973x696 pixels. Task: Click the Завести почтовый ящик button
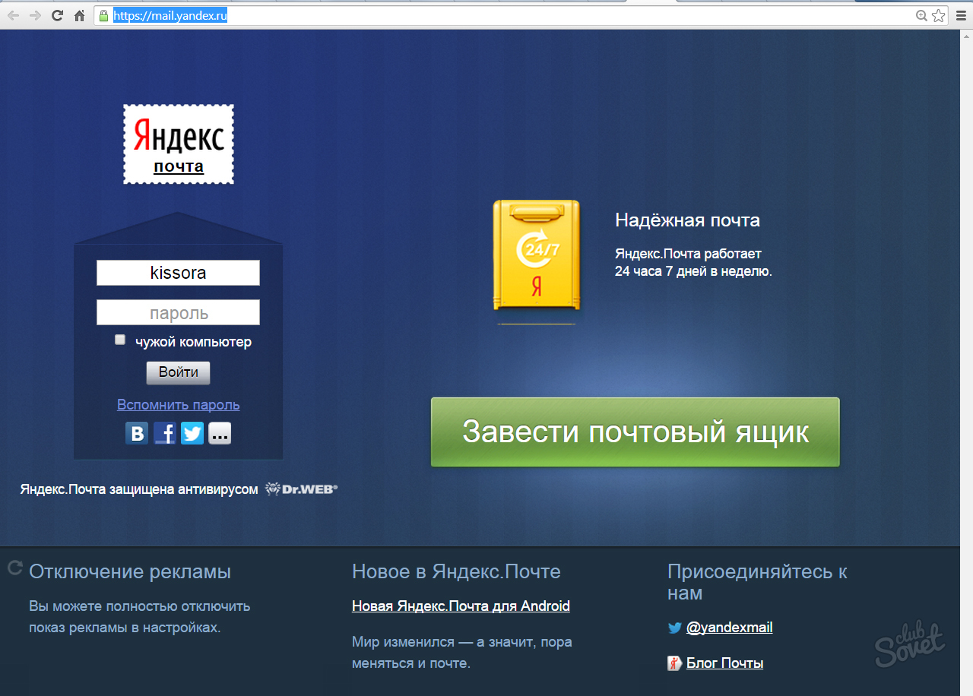tap(635, 432)
